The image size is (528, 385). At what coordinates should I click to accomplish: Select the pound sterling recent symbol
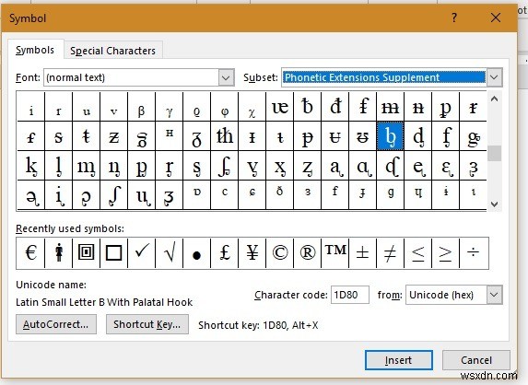click(x=224, y=252)
